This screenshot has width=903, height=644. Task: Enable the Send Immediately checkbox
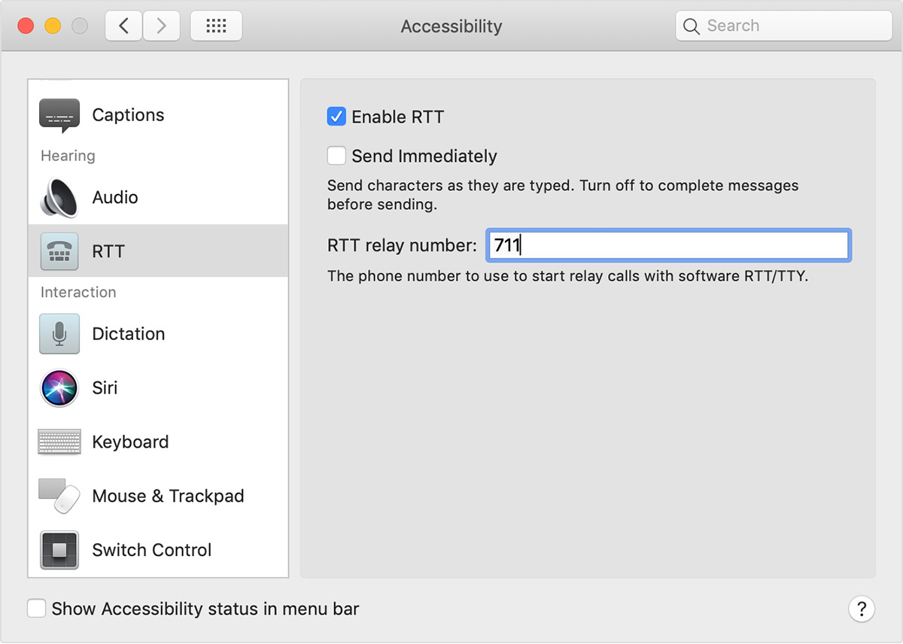(x=336, y=156)
